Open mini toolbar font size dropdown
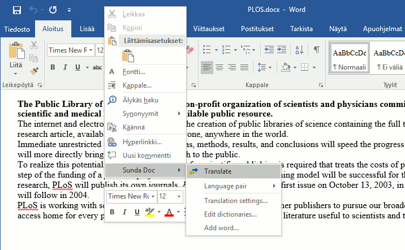 179,196
